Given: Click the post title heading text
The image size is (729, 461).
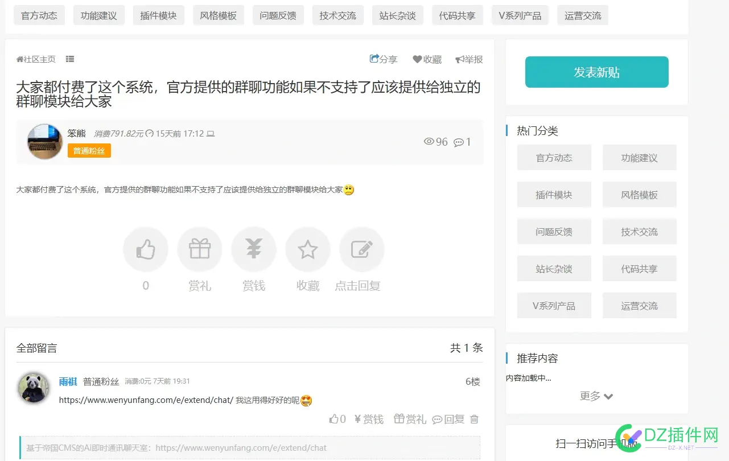Looking at the screenshot, I should (x=249, y=94).
